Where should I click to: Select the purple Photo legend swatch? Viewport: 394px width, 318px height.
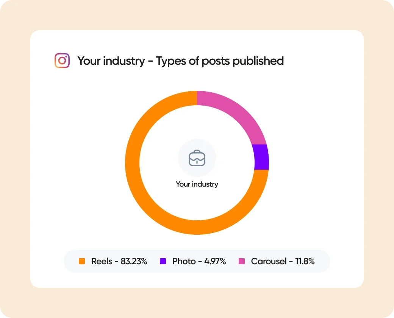click(x=163, y=261)
